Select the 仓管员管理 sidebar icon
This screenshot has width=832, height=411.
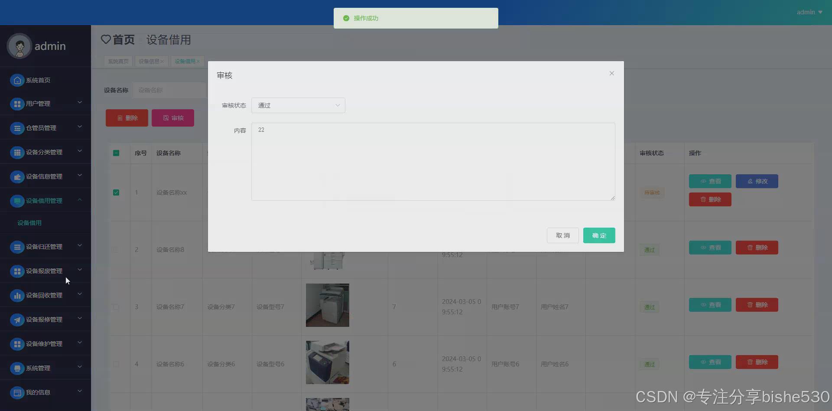coord(17,128)
